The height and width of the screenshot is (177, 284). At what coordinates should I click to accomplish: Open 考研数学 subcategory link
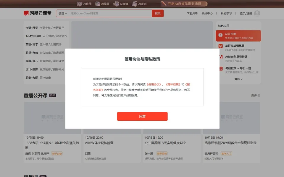tap(59, 28)
